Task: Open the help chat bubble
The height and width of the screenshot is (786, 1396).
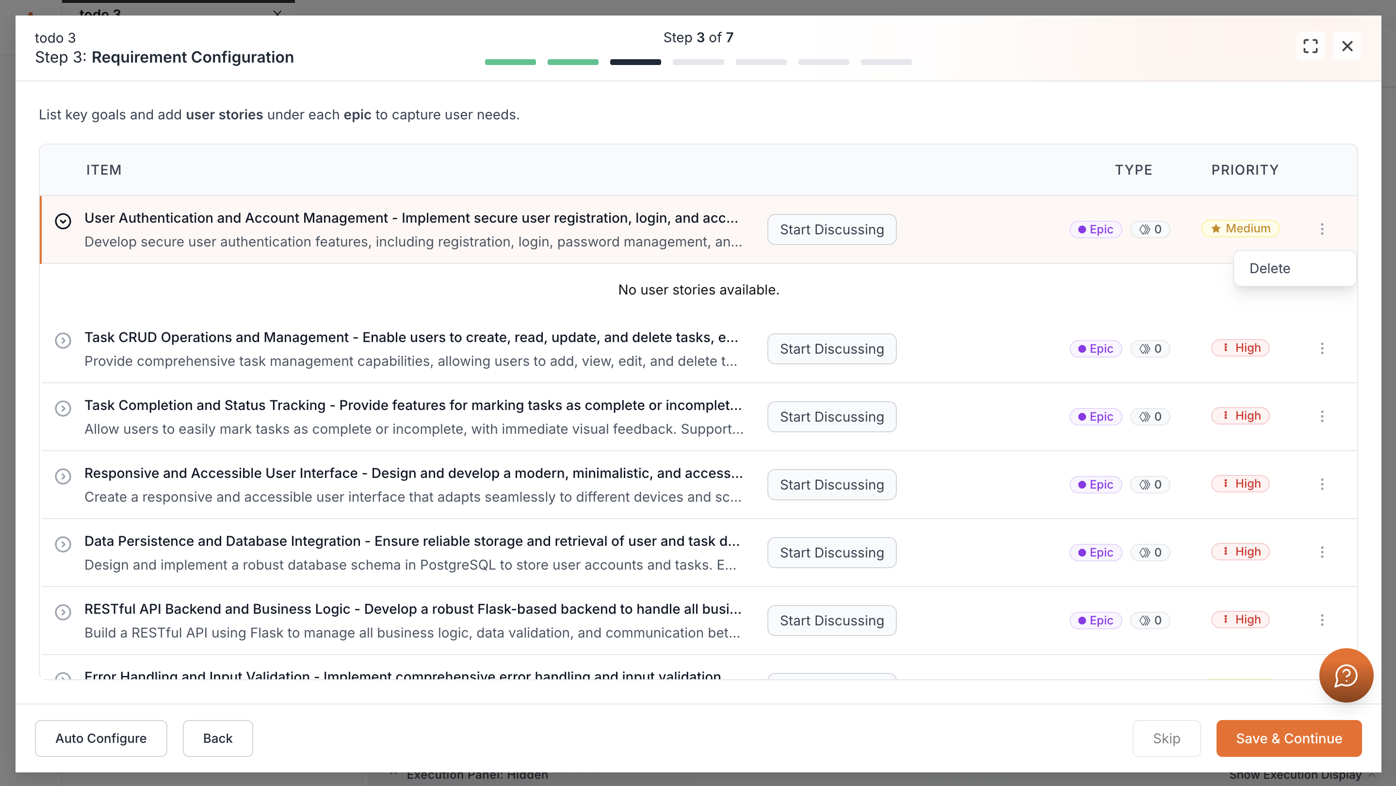Action: point(1346,675)
